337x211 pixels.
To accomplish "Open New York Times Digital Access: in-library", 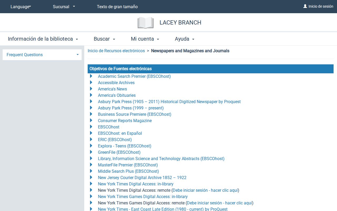I will (x=136, y=184).
